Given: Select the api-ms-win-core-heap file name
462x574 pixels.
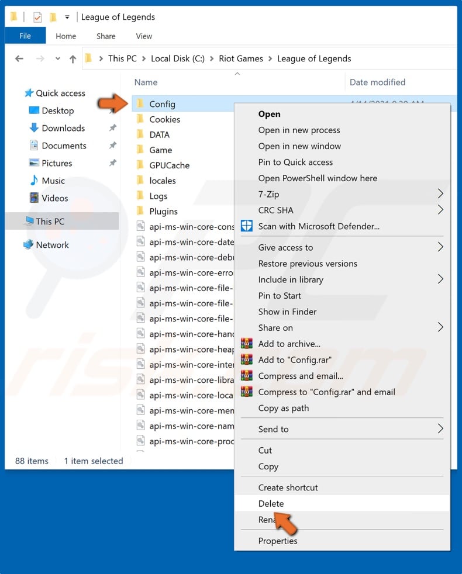Looking at the screenshot, I should coord(191,350).
